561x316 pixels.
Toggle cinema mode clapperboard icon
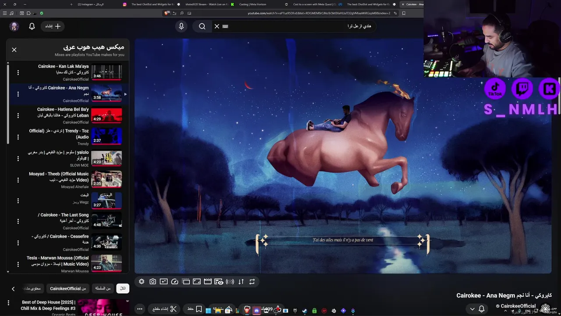[208, 282]
